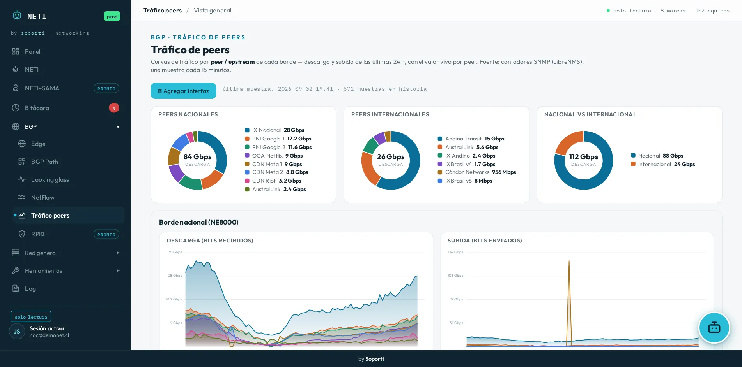Image resolution: width=742 pixels, height=367 pixels.
Task: Click the IX Nacional legend color swatch
Action: click(247, 130)
